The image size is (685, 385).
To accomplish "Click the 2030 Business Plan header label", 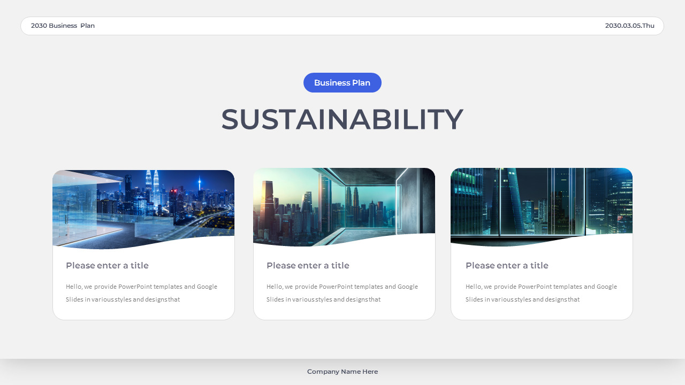I will (x=63, y=25).
